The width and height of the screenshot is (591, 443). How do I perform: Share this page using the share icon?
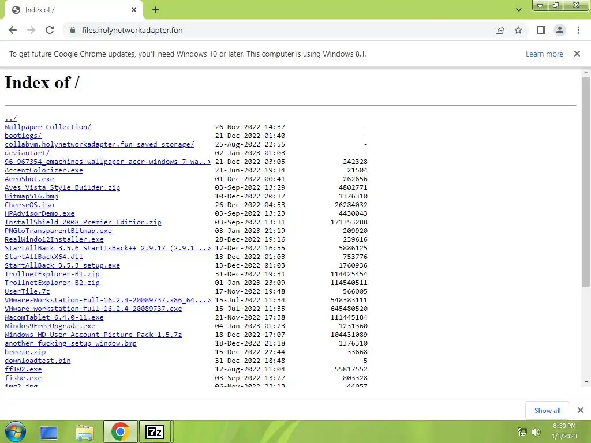(500, 30)
